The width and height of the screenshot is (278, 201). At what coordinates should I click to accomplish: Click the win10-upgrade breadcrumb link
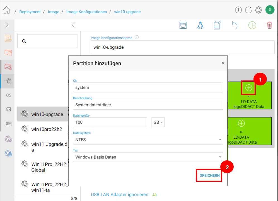pos(127,12)
